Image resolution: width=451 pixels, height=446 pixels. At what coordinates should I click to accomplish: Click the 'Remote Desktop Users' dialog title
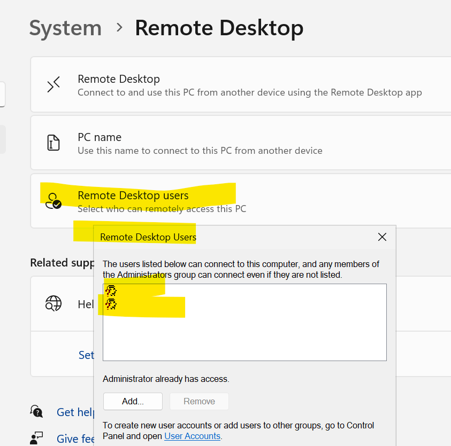click(x=148, y=237)
